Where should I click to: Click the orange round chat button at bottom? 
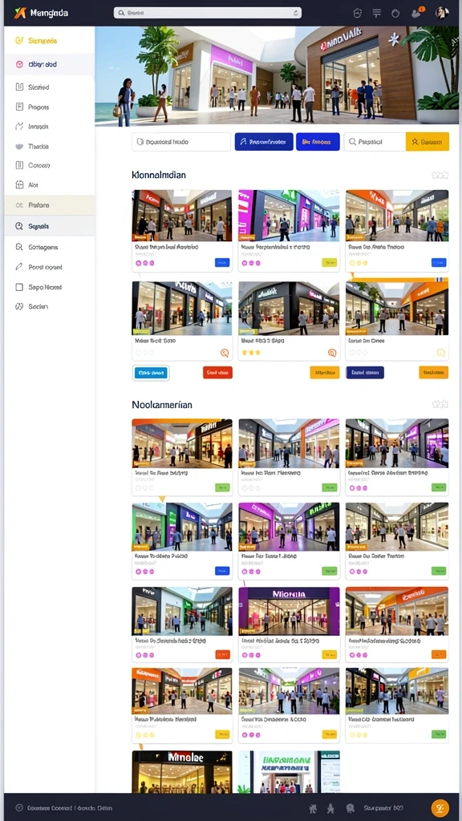[440, 808]
